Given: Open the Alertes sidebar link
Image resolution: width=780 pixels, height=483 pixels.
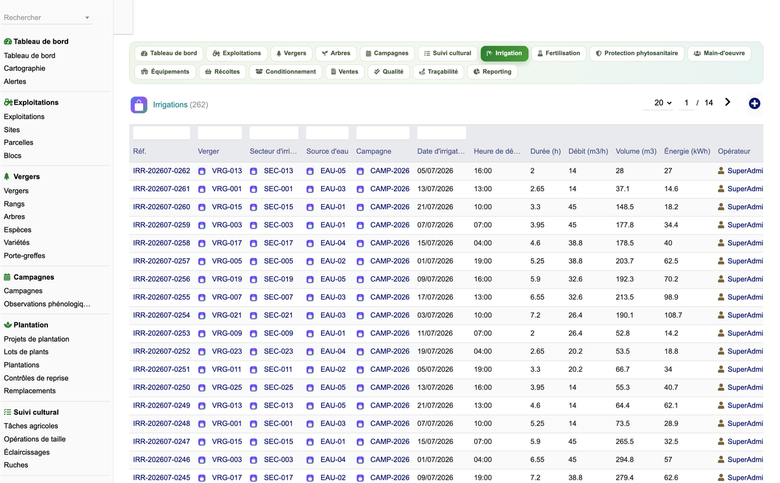Looking at the screenshot, I should click(15, 81).
